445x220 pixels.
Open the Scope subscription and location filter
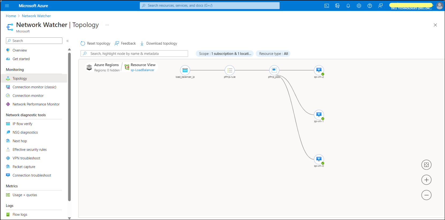[225, 54]
